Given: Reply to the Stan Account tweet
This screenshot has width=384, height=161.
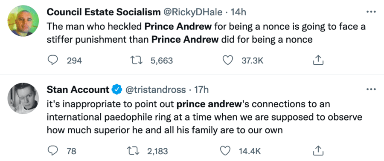Looking at the screenshot, I should click(x=52, y=151).
